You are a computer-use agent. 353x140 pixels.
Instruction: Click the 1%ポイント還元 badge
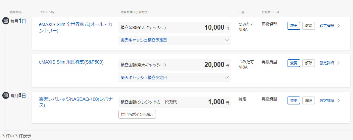[137, 114]
